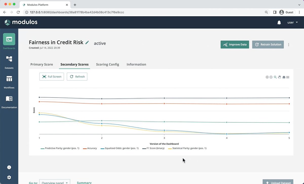Screen dimensions: 304x184
Task: Open the three-dot more options menu
Action: point(289,45)
